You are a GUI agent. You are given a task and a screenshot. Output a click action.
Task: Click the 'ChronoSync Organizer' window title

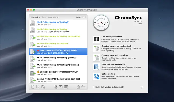pyautogui.click(x=87, y=10)
